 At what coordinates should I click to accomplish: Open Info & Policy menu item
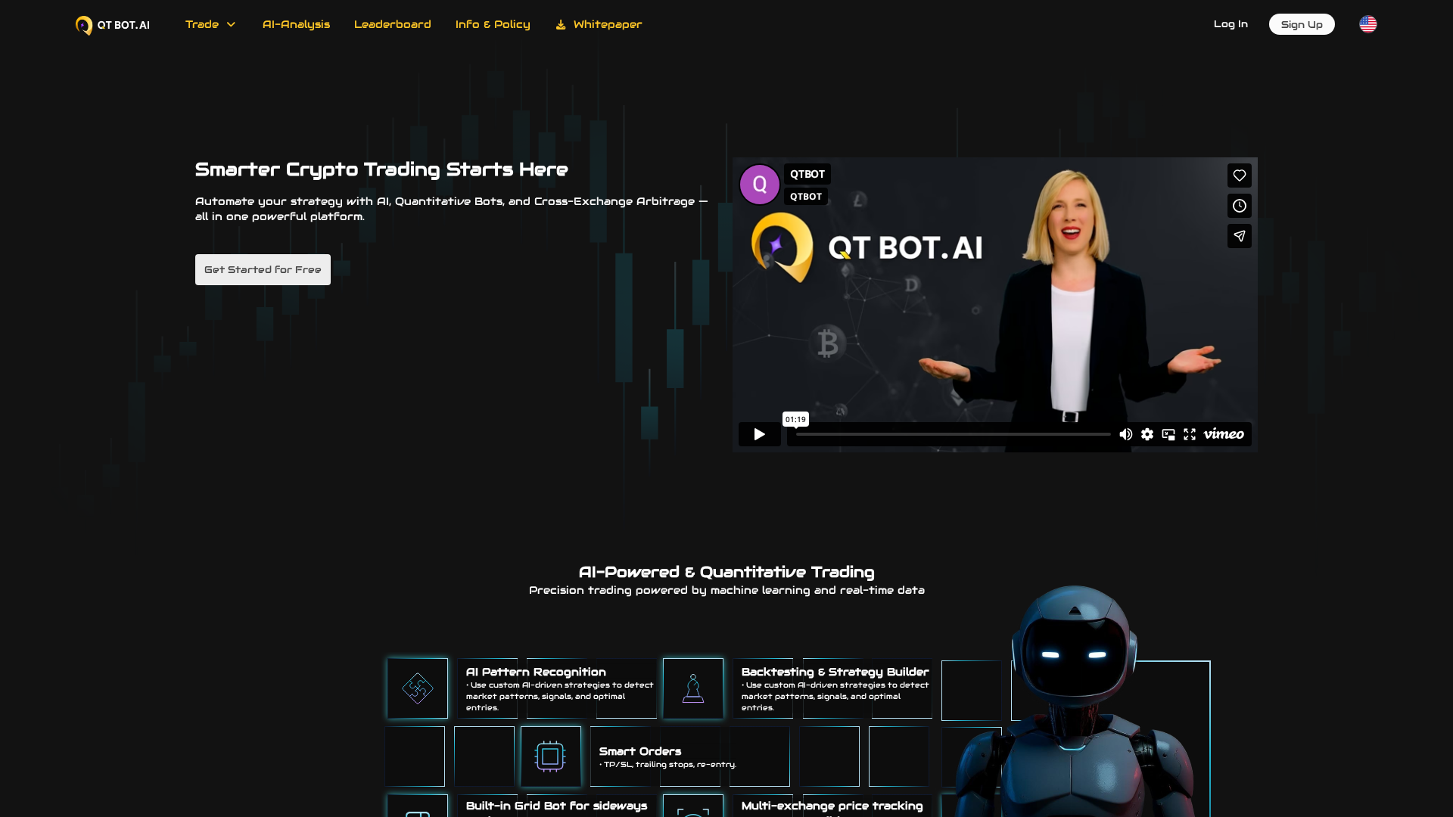(493, 24)
